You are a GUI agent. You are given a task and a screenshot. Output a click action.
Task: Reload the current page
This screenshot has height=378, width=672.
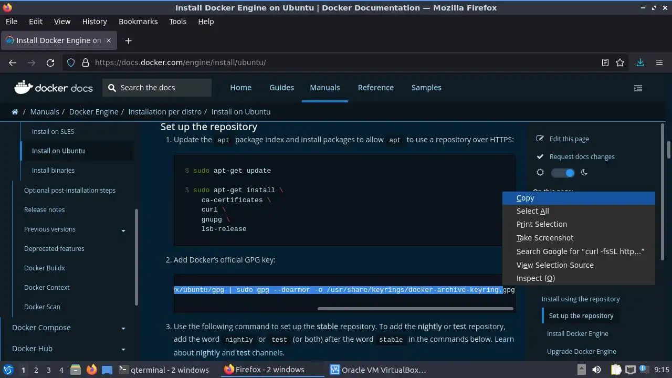pos(50,62)
